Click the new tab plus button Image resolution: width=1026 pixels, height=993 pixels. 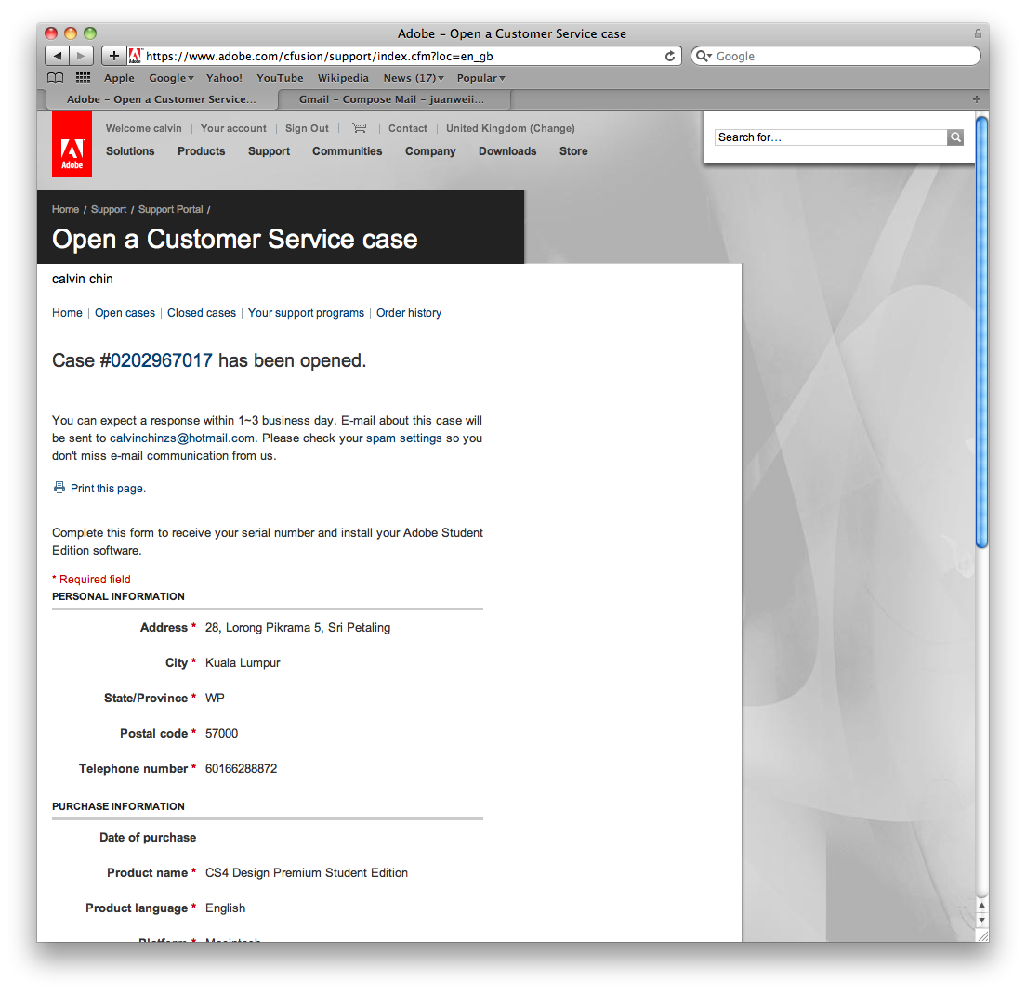[x=976, y=99]
